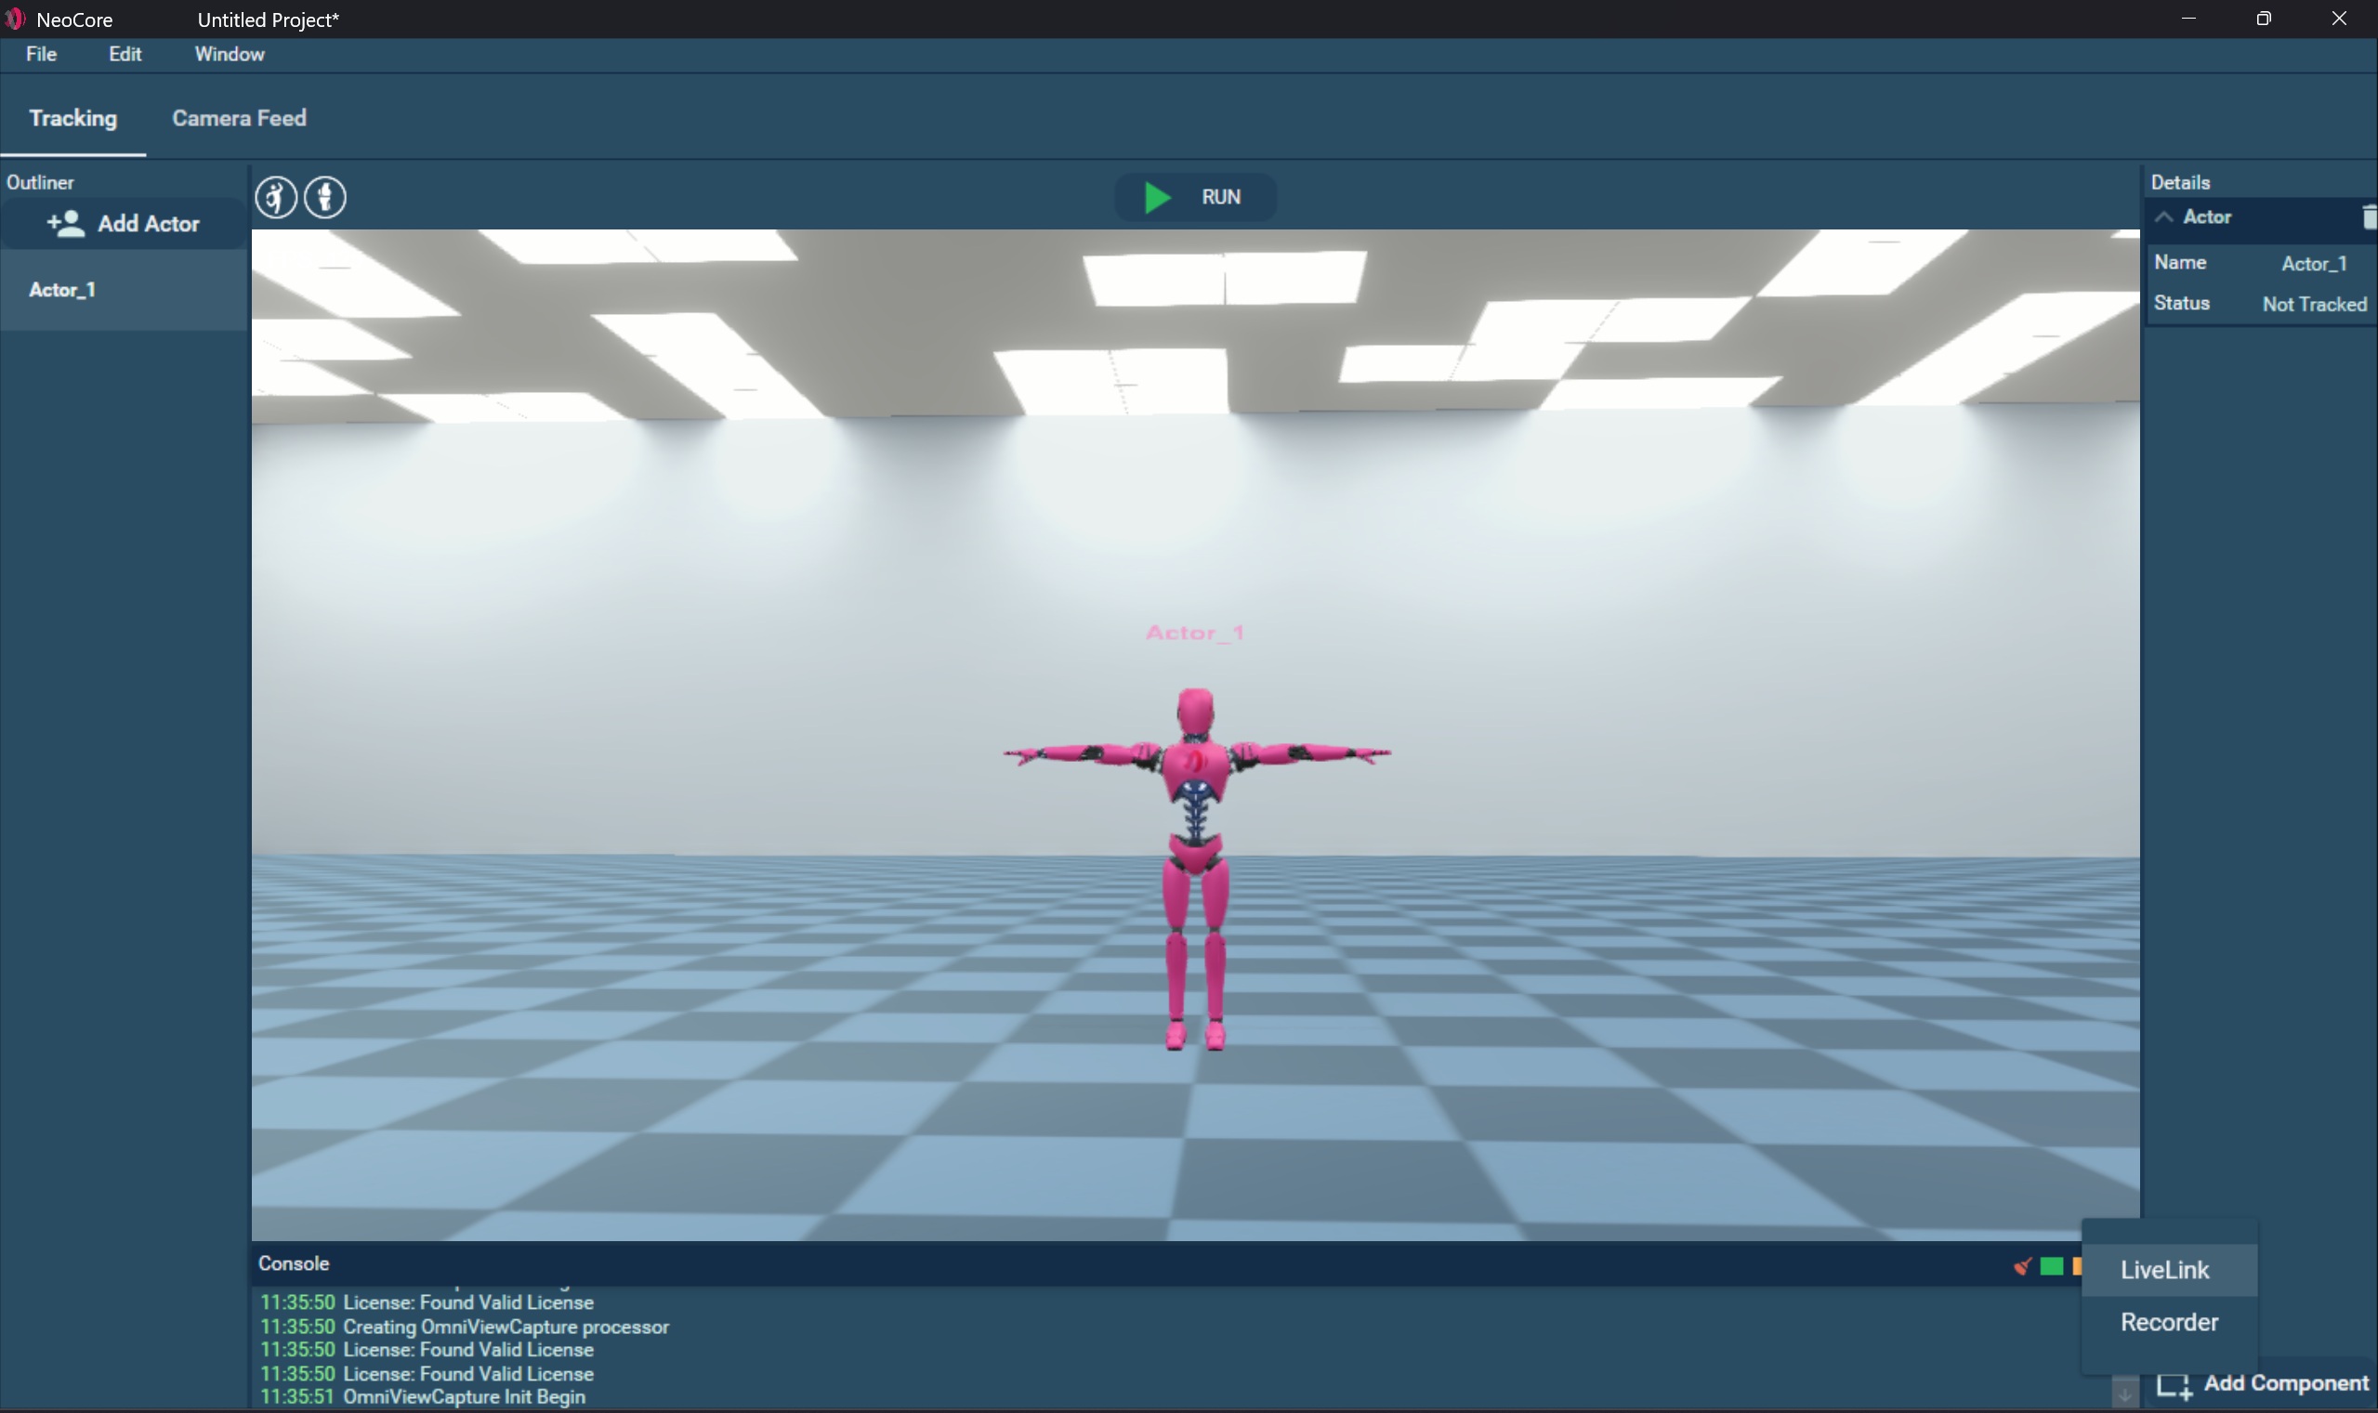Collapse the Actor details section chevron
This screenshot has height=1413, width=2378.
[x=2163, y=217]
